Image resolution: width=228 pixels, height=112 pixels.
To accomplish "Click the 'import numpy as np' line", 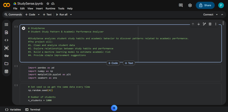I will (40, 71).
